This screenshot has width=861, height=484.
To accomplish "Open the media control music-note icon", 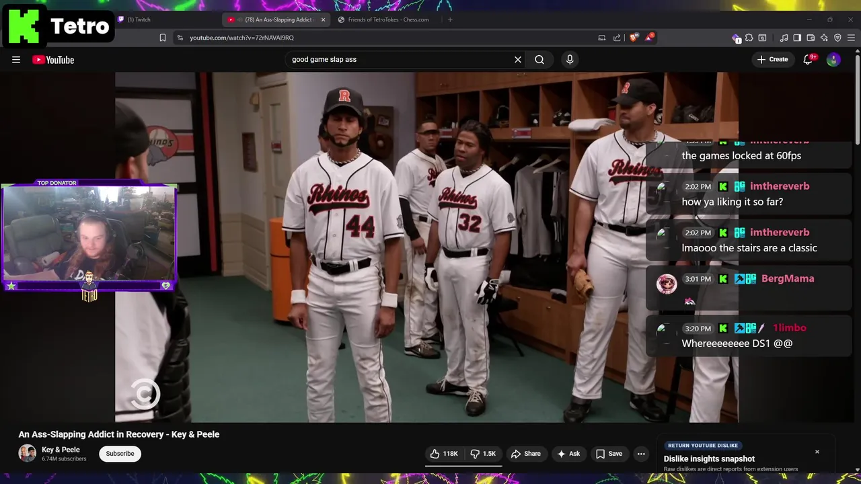I will [784, 38].
